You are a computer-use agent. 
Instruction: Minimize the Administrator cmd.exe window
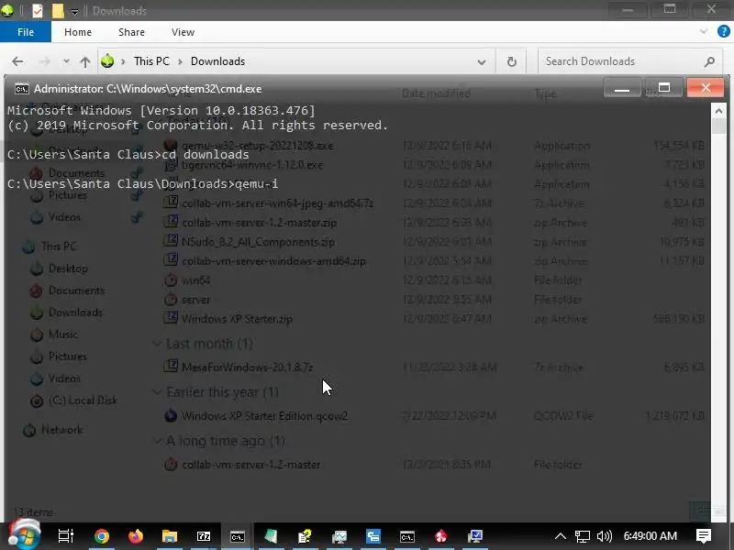[x=622, y=88]
